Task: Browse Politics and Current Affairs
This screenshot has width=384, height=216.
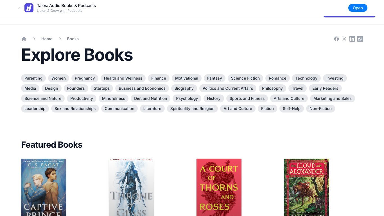Action: point(228,88)
